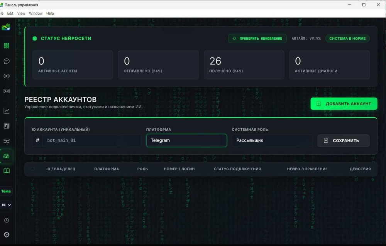
Task: Open the RU language dropdown
Action: coord(6,205)
